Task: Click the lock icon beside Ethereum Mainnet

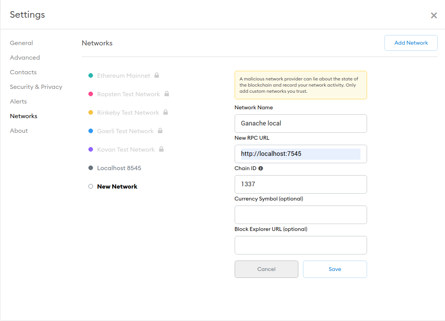Action: click(x=157, y=75)
